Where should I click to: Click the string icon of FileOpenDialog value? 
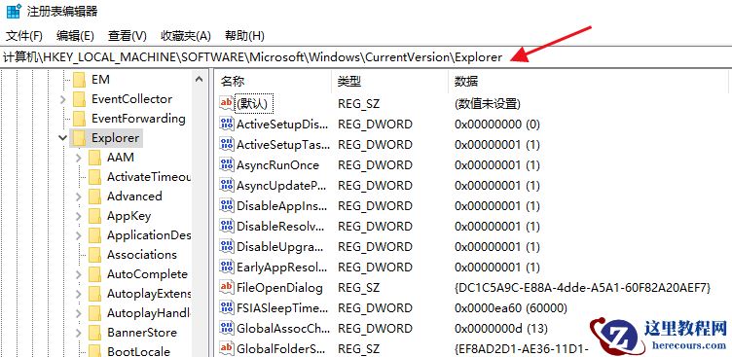pos(227,288)
